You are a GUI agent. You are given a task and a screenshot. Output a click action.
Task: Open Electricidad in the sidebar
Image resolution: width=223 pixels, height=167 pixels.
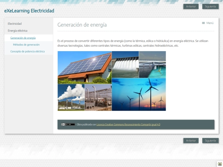14,24
